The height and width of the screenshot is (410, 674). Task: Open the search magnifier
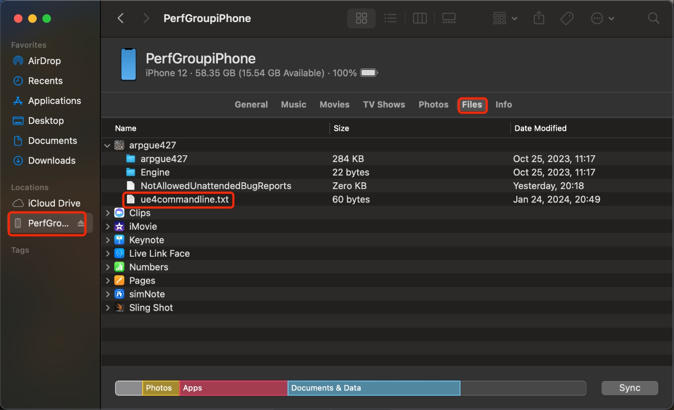[x=653, y=19]
